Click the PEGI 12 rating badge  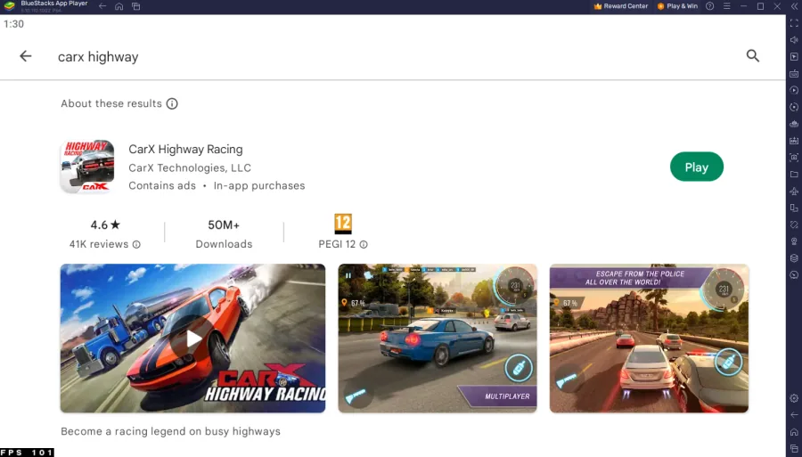343,224
